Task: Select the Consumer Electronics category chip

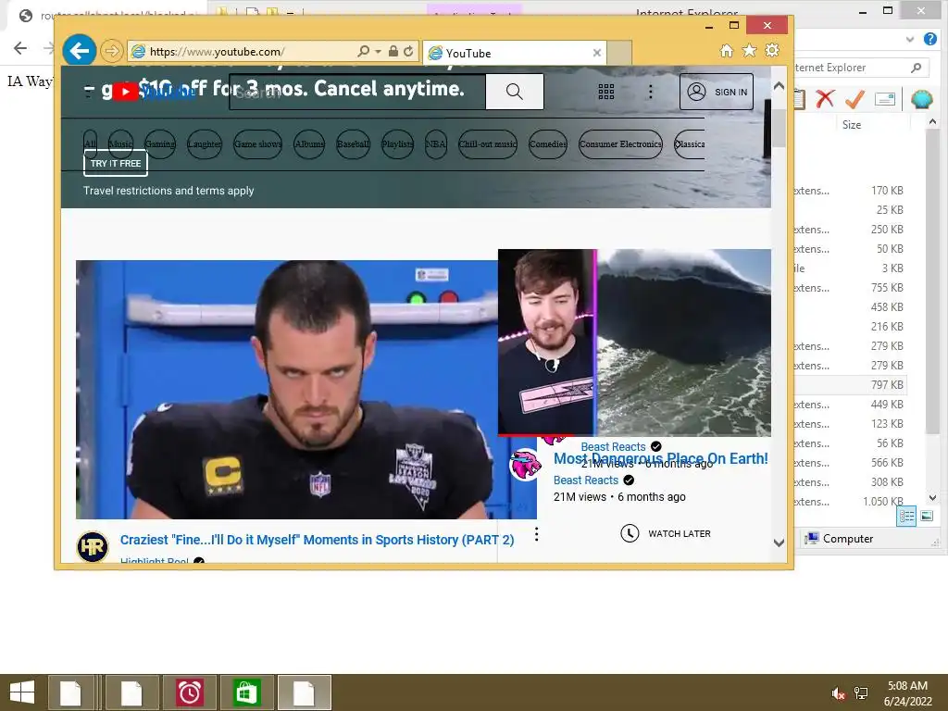Action: click(x=620, y=143)
